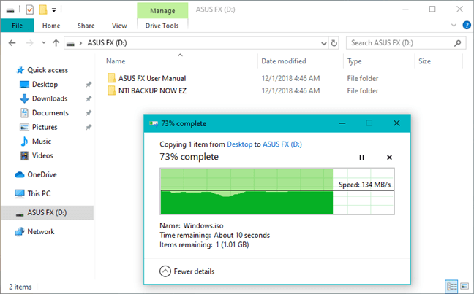Open the Customize Quick Access Toolbar dropdown
Viewport: 474px width, 294px height.
pyautogui.click(x=54, y=10)
